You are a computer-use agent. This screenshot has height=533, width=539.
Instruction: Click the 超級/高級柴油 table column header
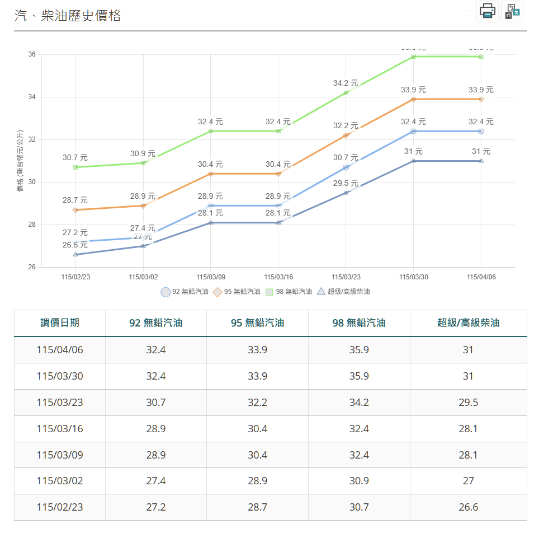(468, 323)
